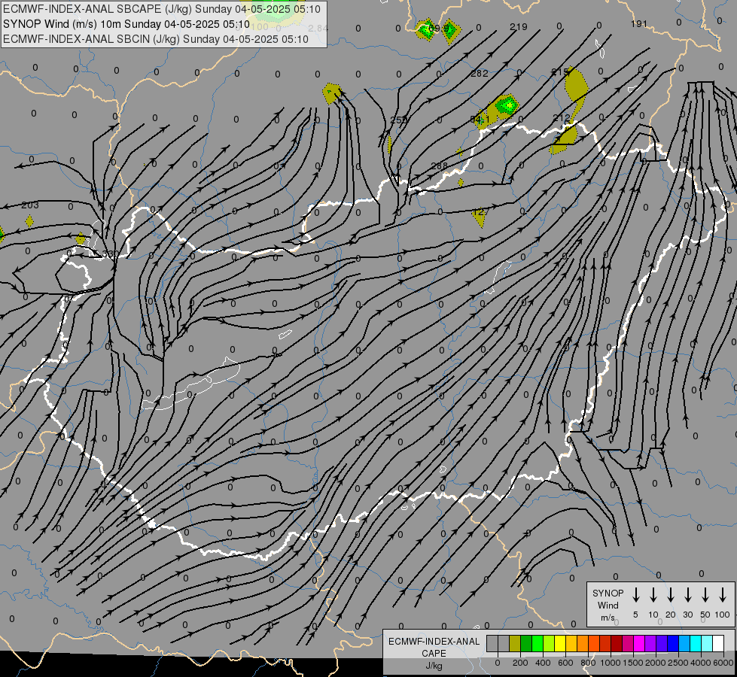Click the SBCAPE title line in the header
The image size is (737, 677).
[162, 9]
